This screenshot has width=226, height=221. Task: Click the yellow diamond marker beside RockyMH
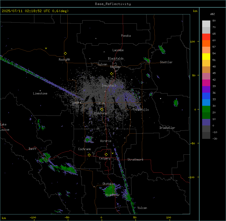pos(65,53)
